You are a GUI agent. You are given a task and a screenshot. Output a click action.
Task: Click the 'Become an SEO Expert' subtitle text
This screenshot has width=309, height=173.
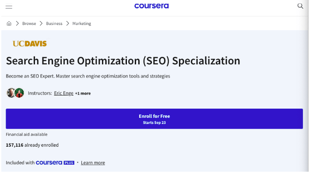click(88, 76)
